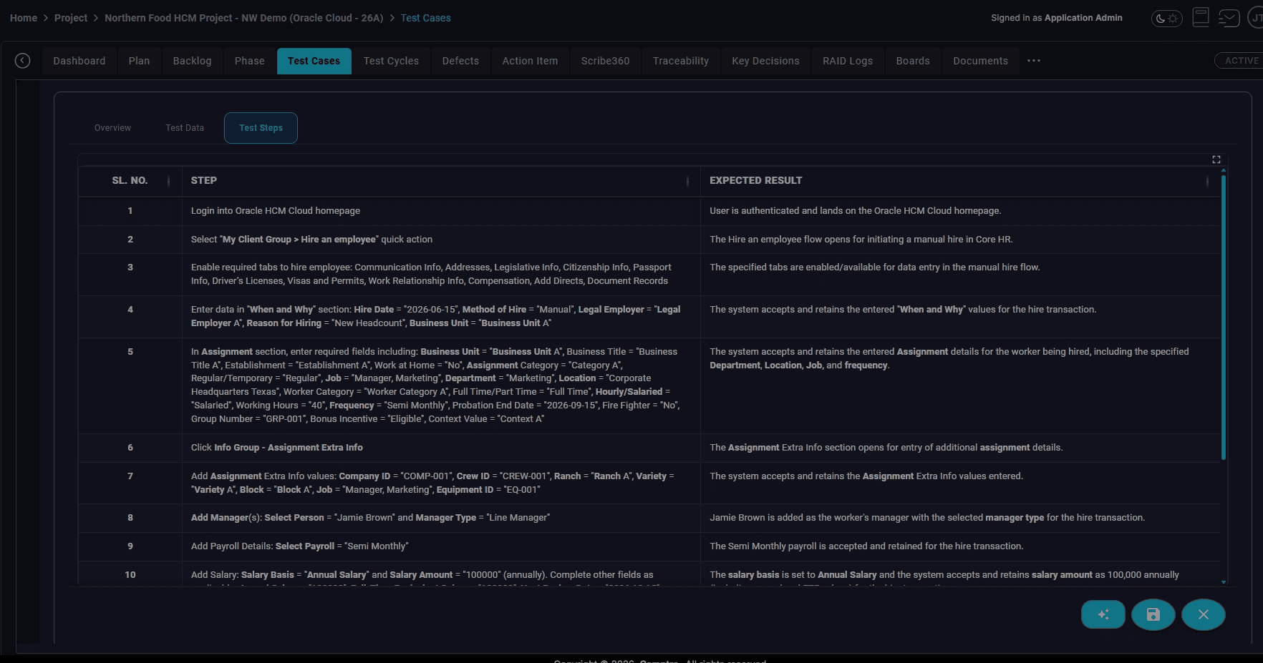Select the Test Cases main tab

(314, 61)
